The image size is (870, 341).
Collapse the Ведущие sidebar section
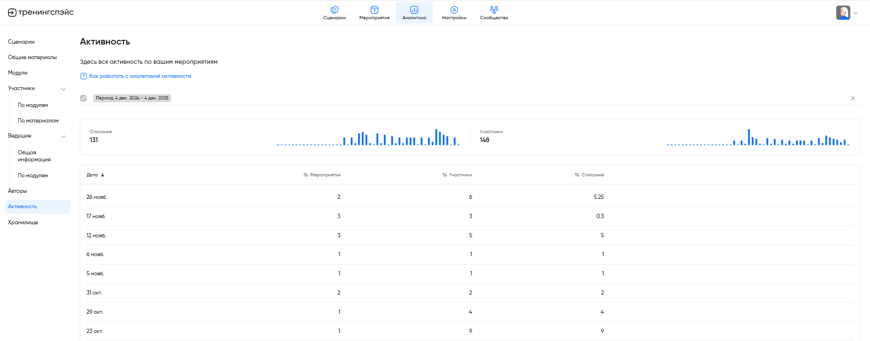pyautogui.click(x=63, y=136)
